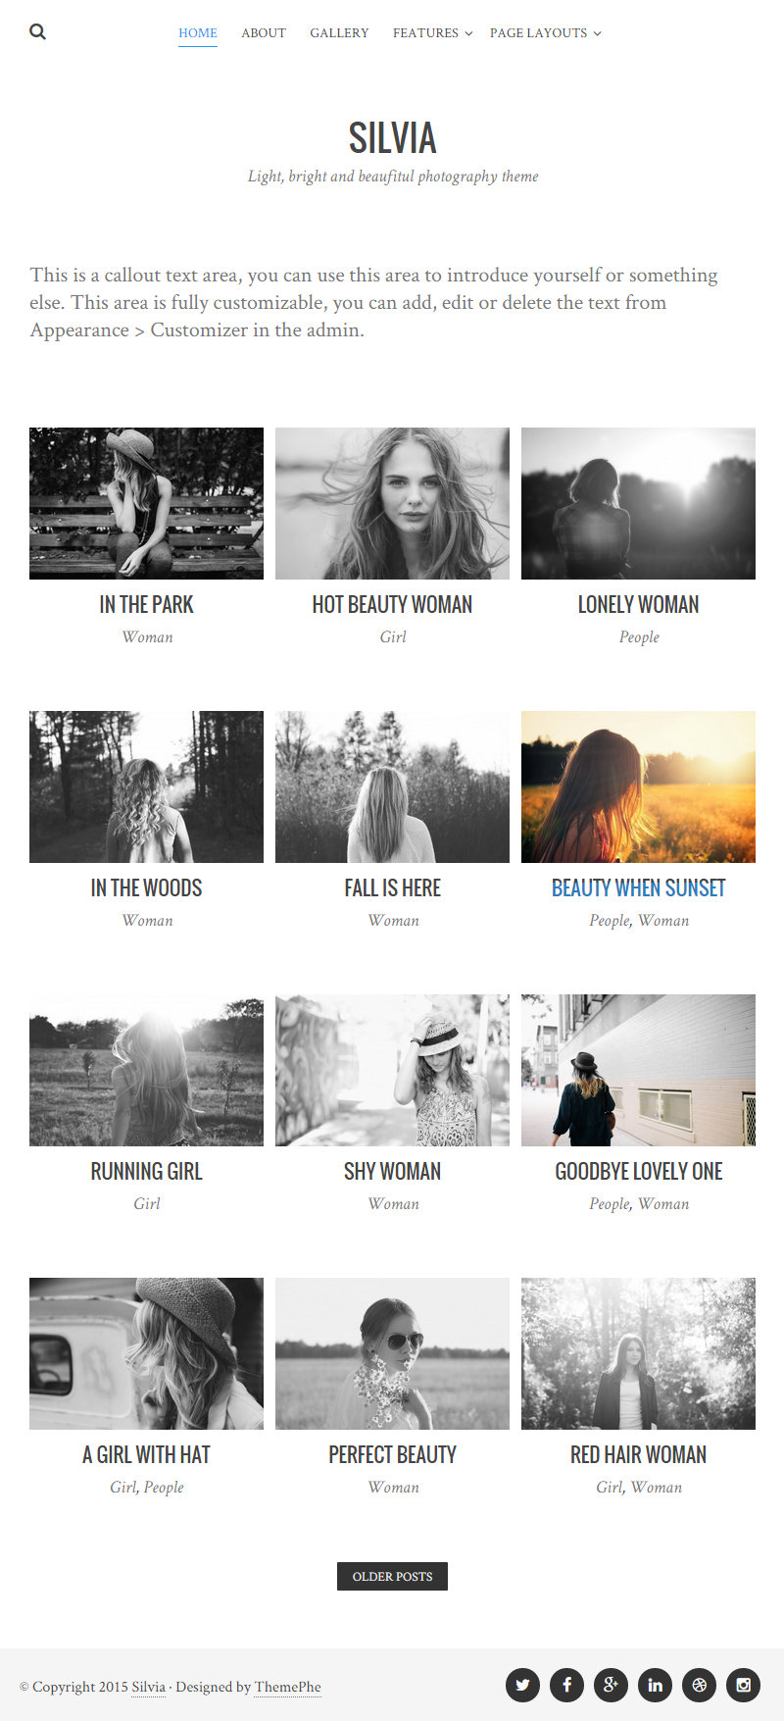
Task: Expand the Features dropdown menu
Action: point(432,33)
